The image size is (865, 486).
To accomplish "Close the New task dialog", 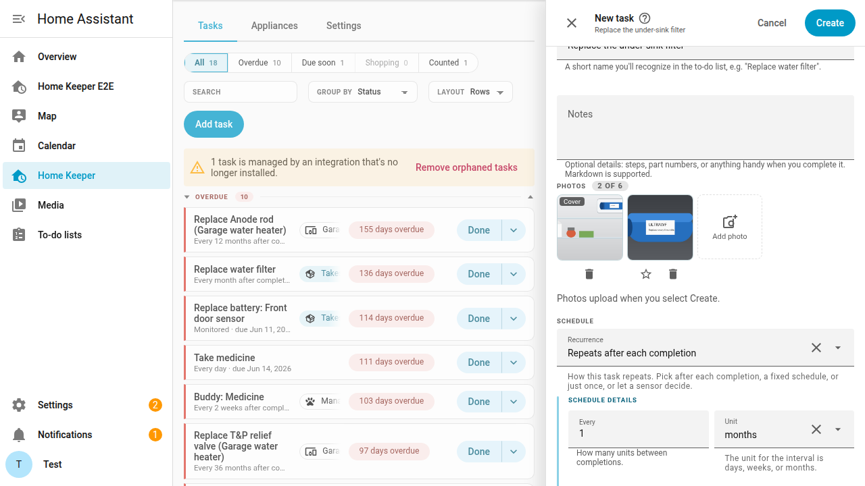I will (572, 23).
